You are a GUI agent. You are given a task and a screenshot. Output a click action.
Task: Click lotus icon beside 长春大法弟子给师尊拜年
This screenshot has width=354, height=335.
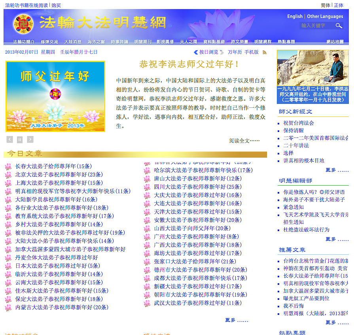(8, 167)
